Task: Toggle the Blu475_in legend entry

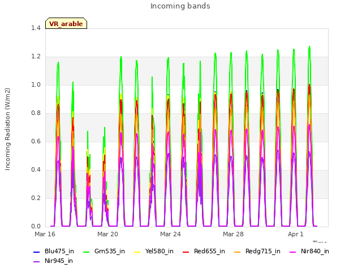Action: point(54,252)
